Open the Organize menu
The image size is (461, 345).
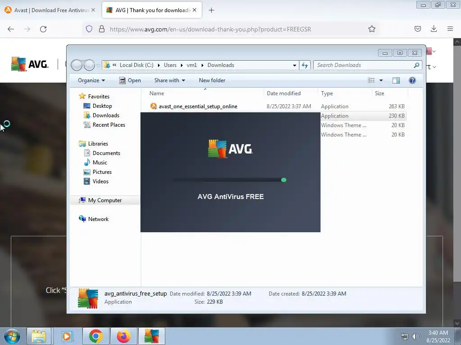[91, 80]
